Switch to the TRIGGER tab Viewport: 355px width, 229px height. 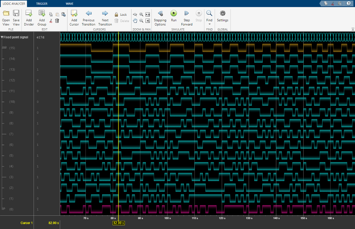42,3
